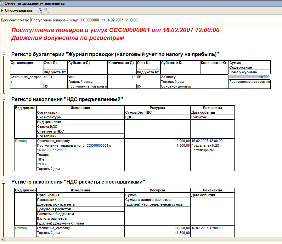Click the Расчеты с бюджетом dimension row
Viewport: 282px width, 244px height.
pyautogui.click(x=80, y=214)
